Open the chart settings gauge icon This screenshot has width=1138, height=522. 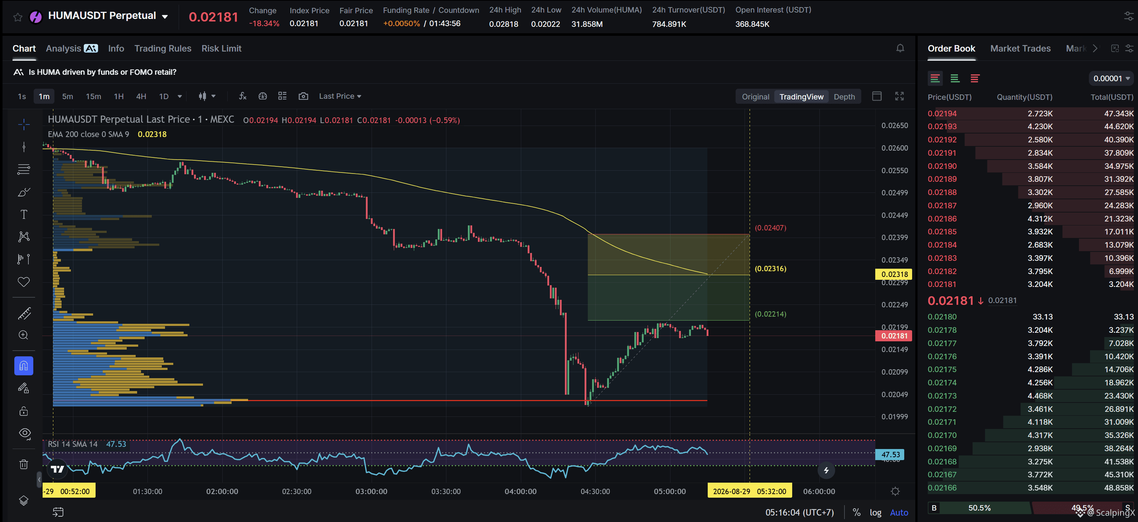coord(263,96)
